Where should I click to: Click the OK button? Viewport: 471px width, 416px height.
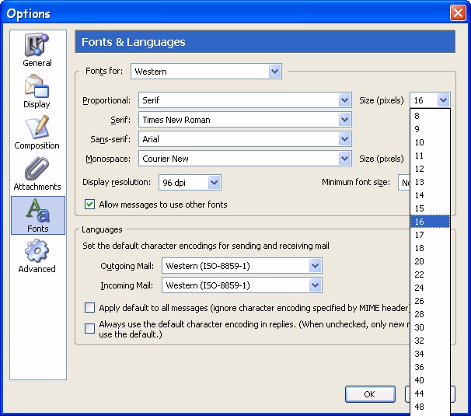click(370, 394)
